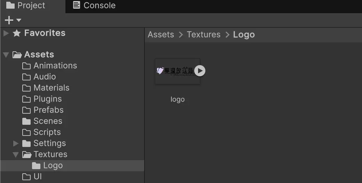Click the Audio folder icon
This screenshot has width=362, height=183.
[26, 77]
